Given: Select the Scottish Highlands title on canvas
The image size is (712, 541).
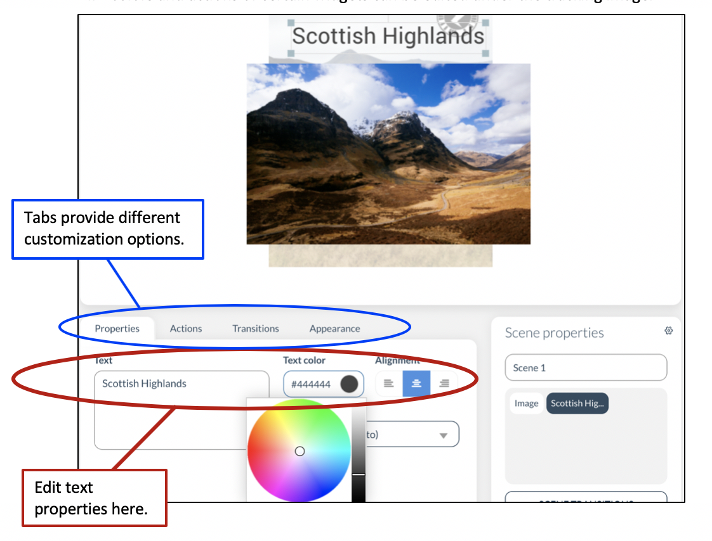Looking at the screenshot, I should (x=388, y=36).
